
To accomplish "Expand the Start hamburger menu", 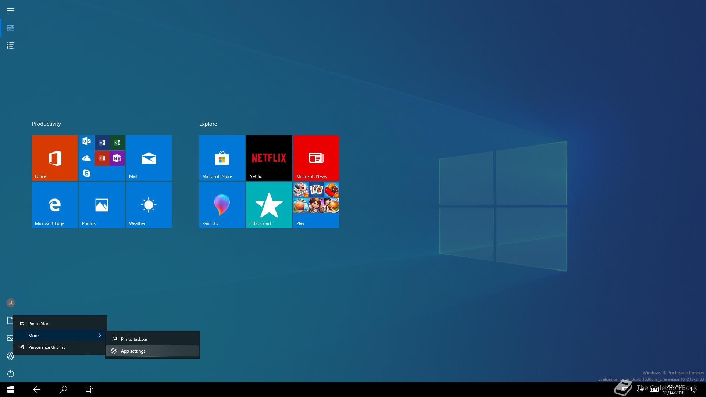I will tap(11, 10).
